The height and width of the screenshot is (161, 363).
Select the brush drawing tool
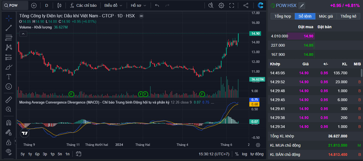click(x=9, y=67)
